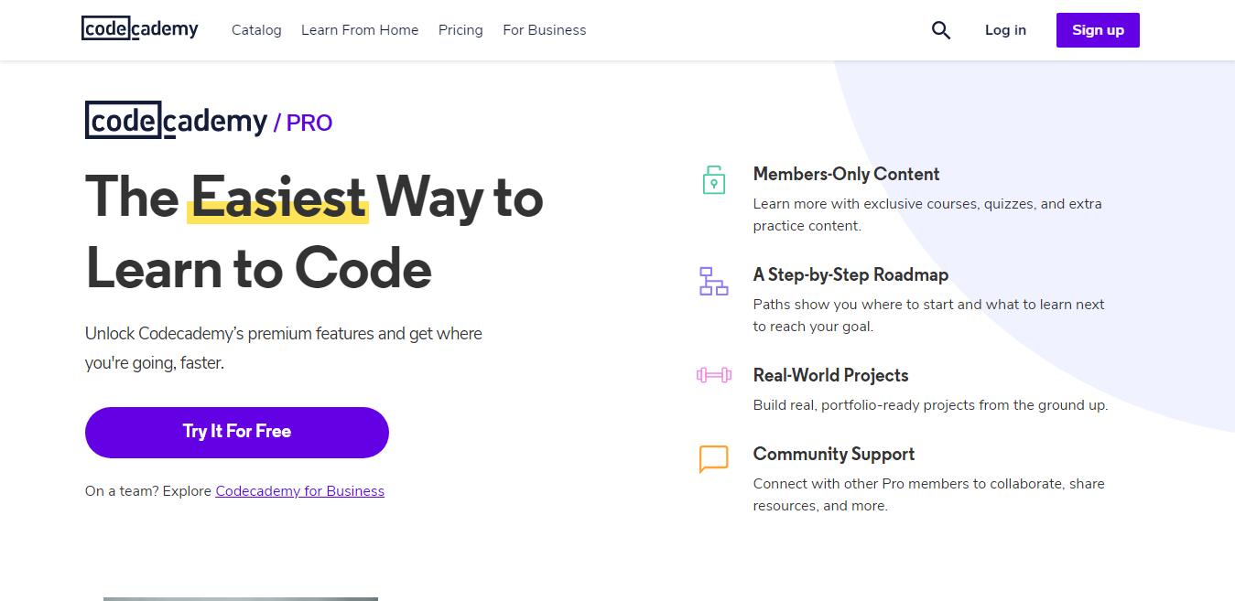This screenshot has width=1235, height=601.
Task: Open search from the top navigation bar
Action: tap(940, 29)
